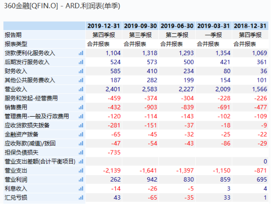
Task: Click chart icon beside 利息收入
Action: (x=81, y=189)
